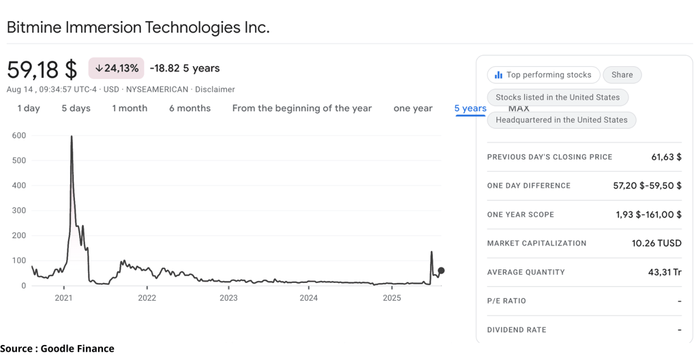Open the Disclaimer link
The height and width of the screenshot is (360, 698).
[x=215, y=89]
